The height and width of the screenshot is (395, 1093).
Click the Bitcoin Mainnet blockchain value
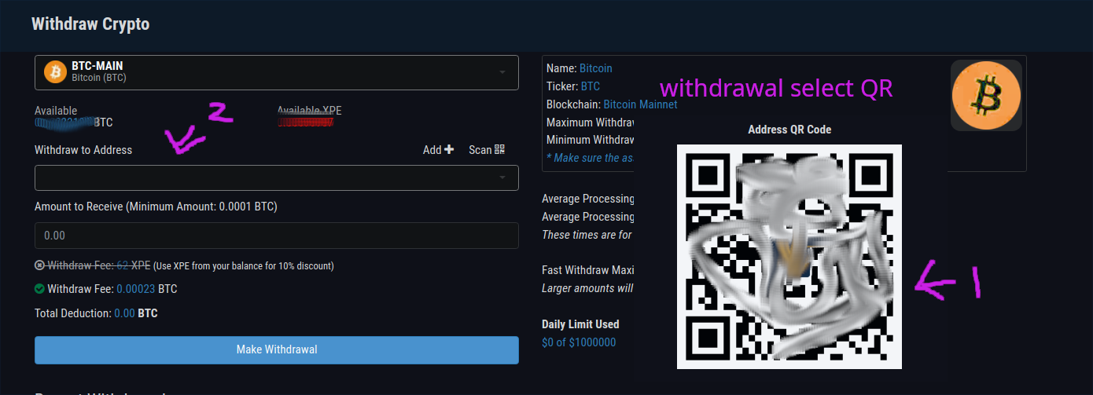[x=640, y=104]
